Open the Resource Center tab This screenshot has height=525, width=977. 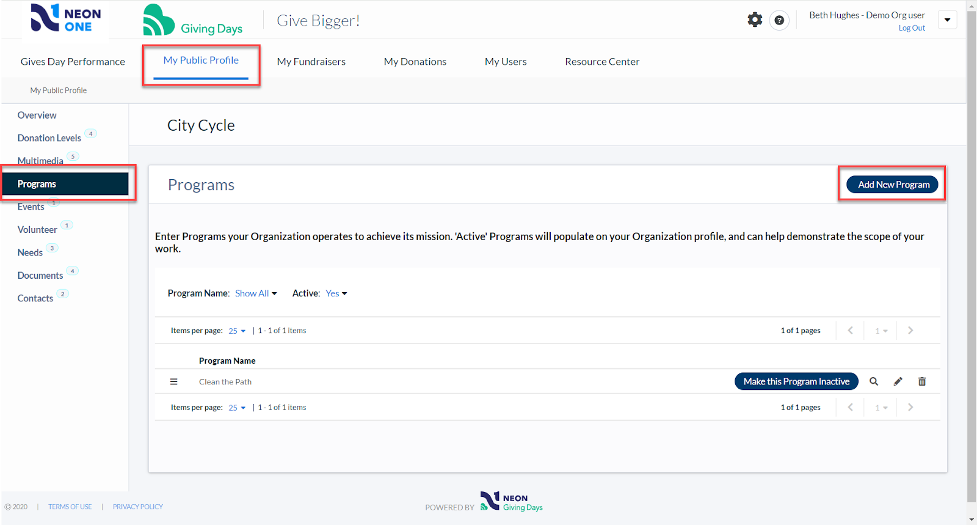coord(602,62)
